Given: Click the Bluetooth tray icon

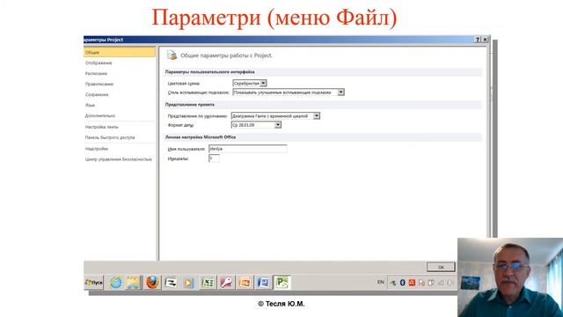Looking at the screenshot, I should pyautogui.click(x=403, y=283).
